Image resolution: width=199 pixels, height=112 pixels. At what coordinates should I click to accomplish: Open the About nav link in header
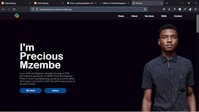[134, 16]
